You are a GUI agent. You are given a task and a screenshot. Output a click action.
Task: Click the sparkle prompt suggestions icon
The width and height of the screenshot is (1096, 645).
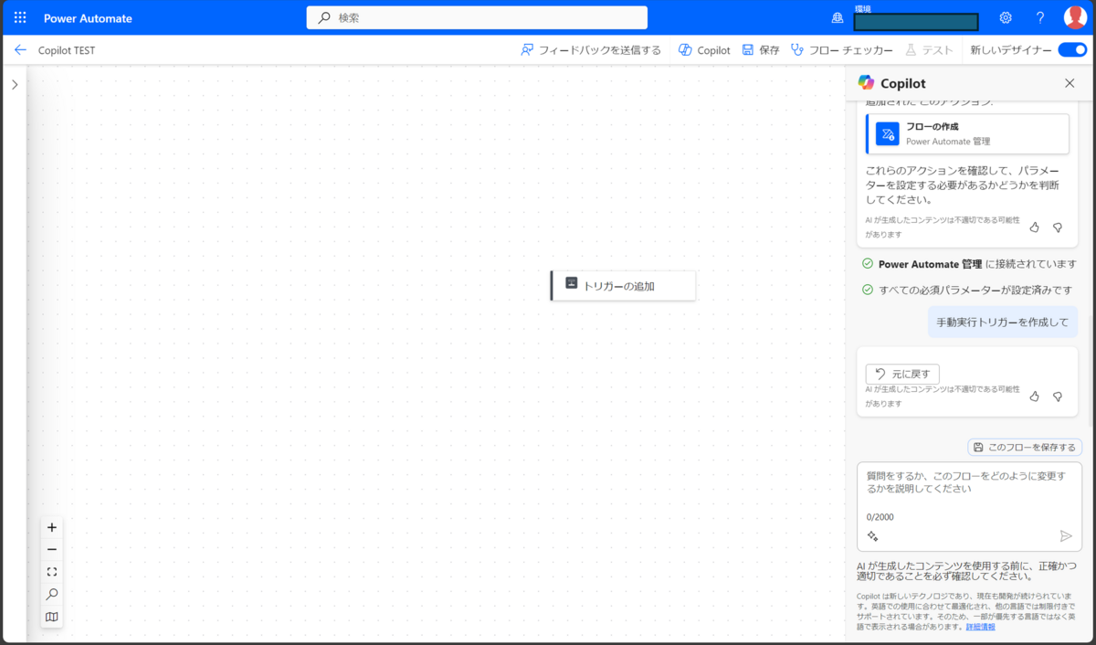[873, 536]
